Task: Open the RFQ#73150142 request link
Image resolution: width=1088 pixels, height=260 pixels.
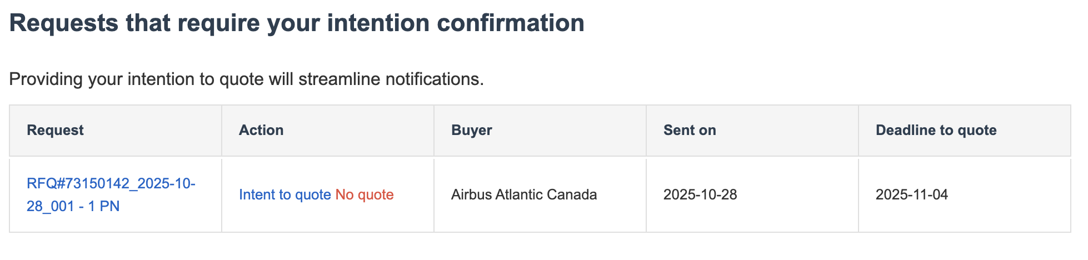Action: click(x=111, y=184)
